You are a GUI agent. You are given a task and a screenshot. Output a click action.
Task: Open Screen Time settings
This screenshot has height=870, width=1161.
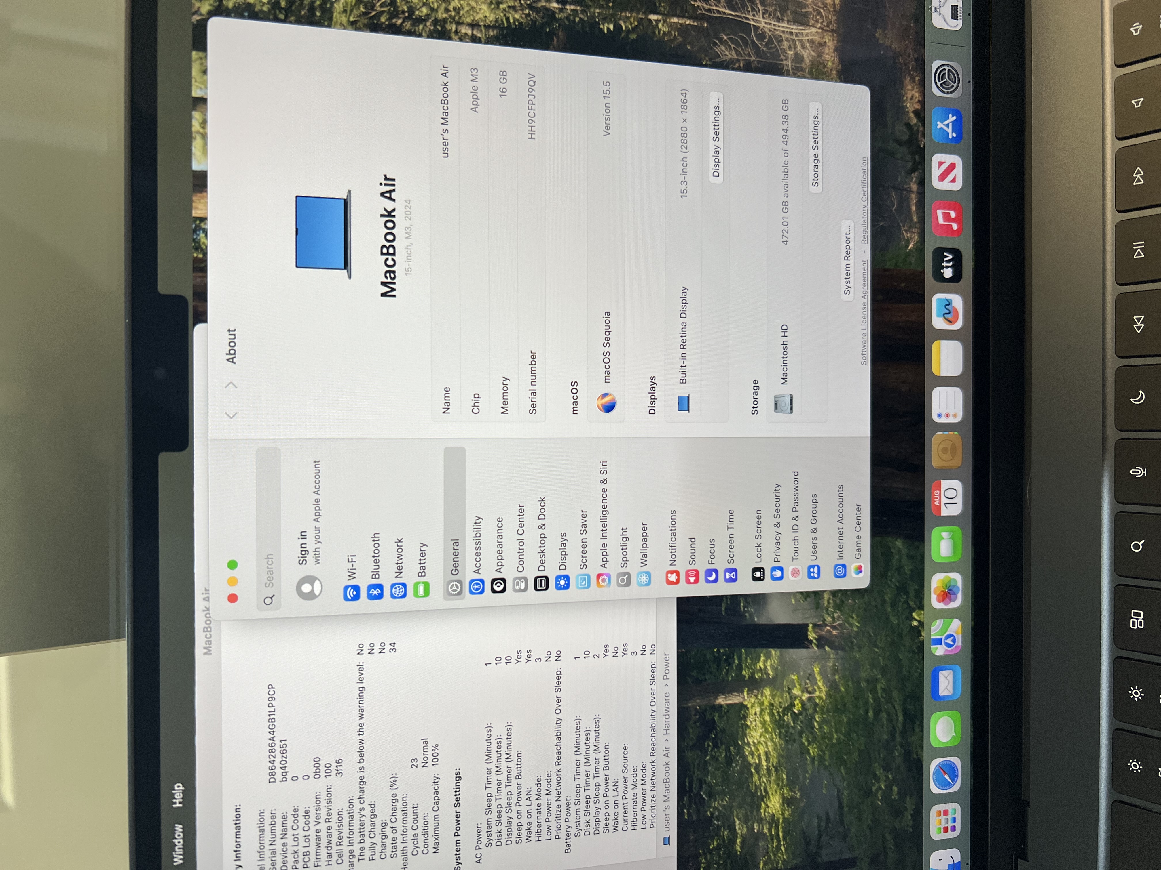coord(730,545)
